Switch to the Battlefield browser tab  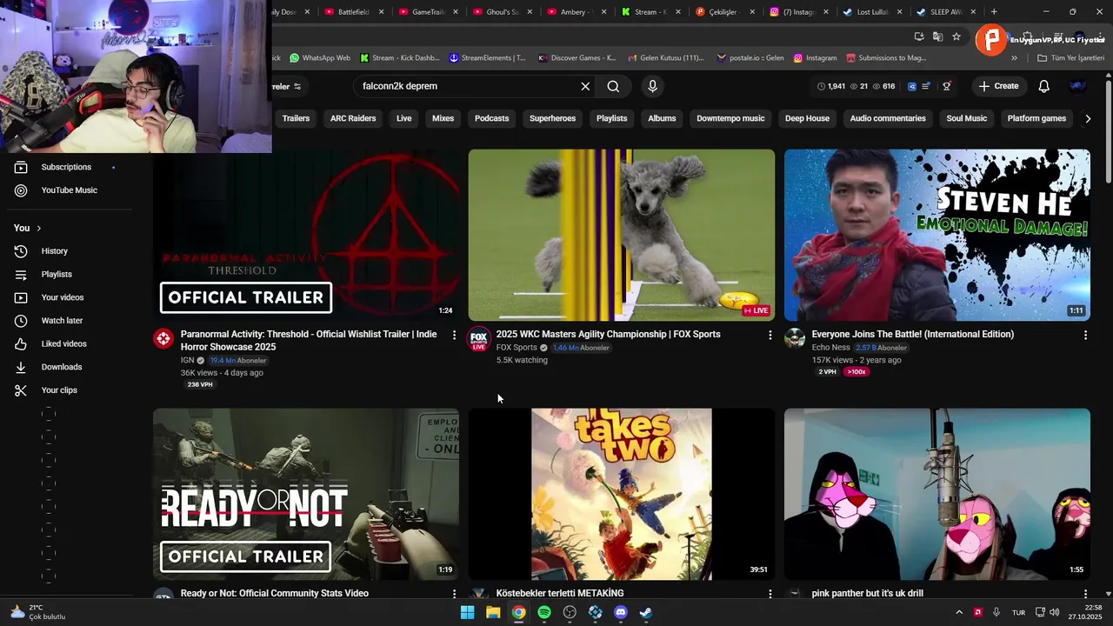pos(353,12)
